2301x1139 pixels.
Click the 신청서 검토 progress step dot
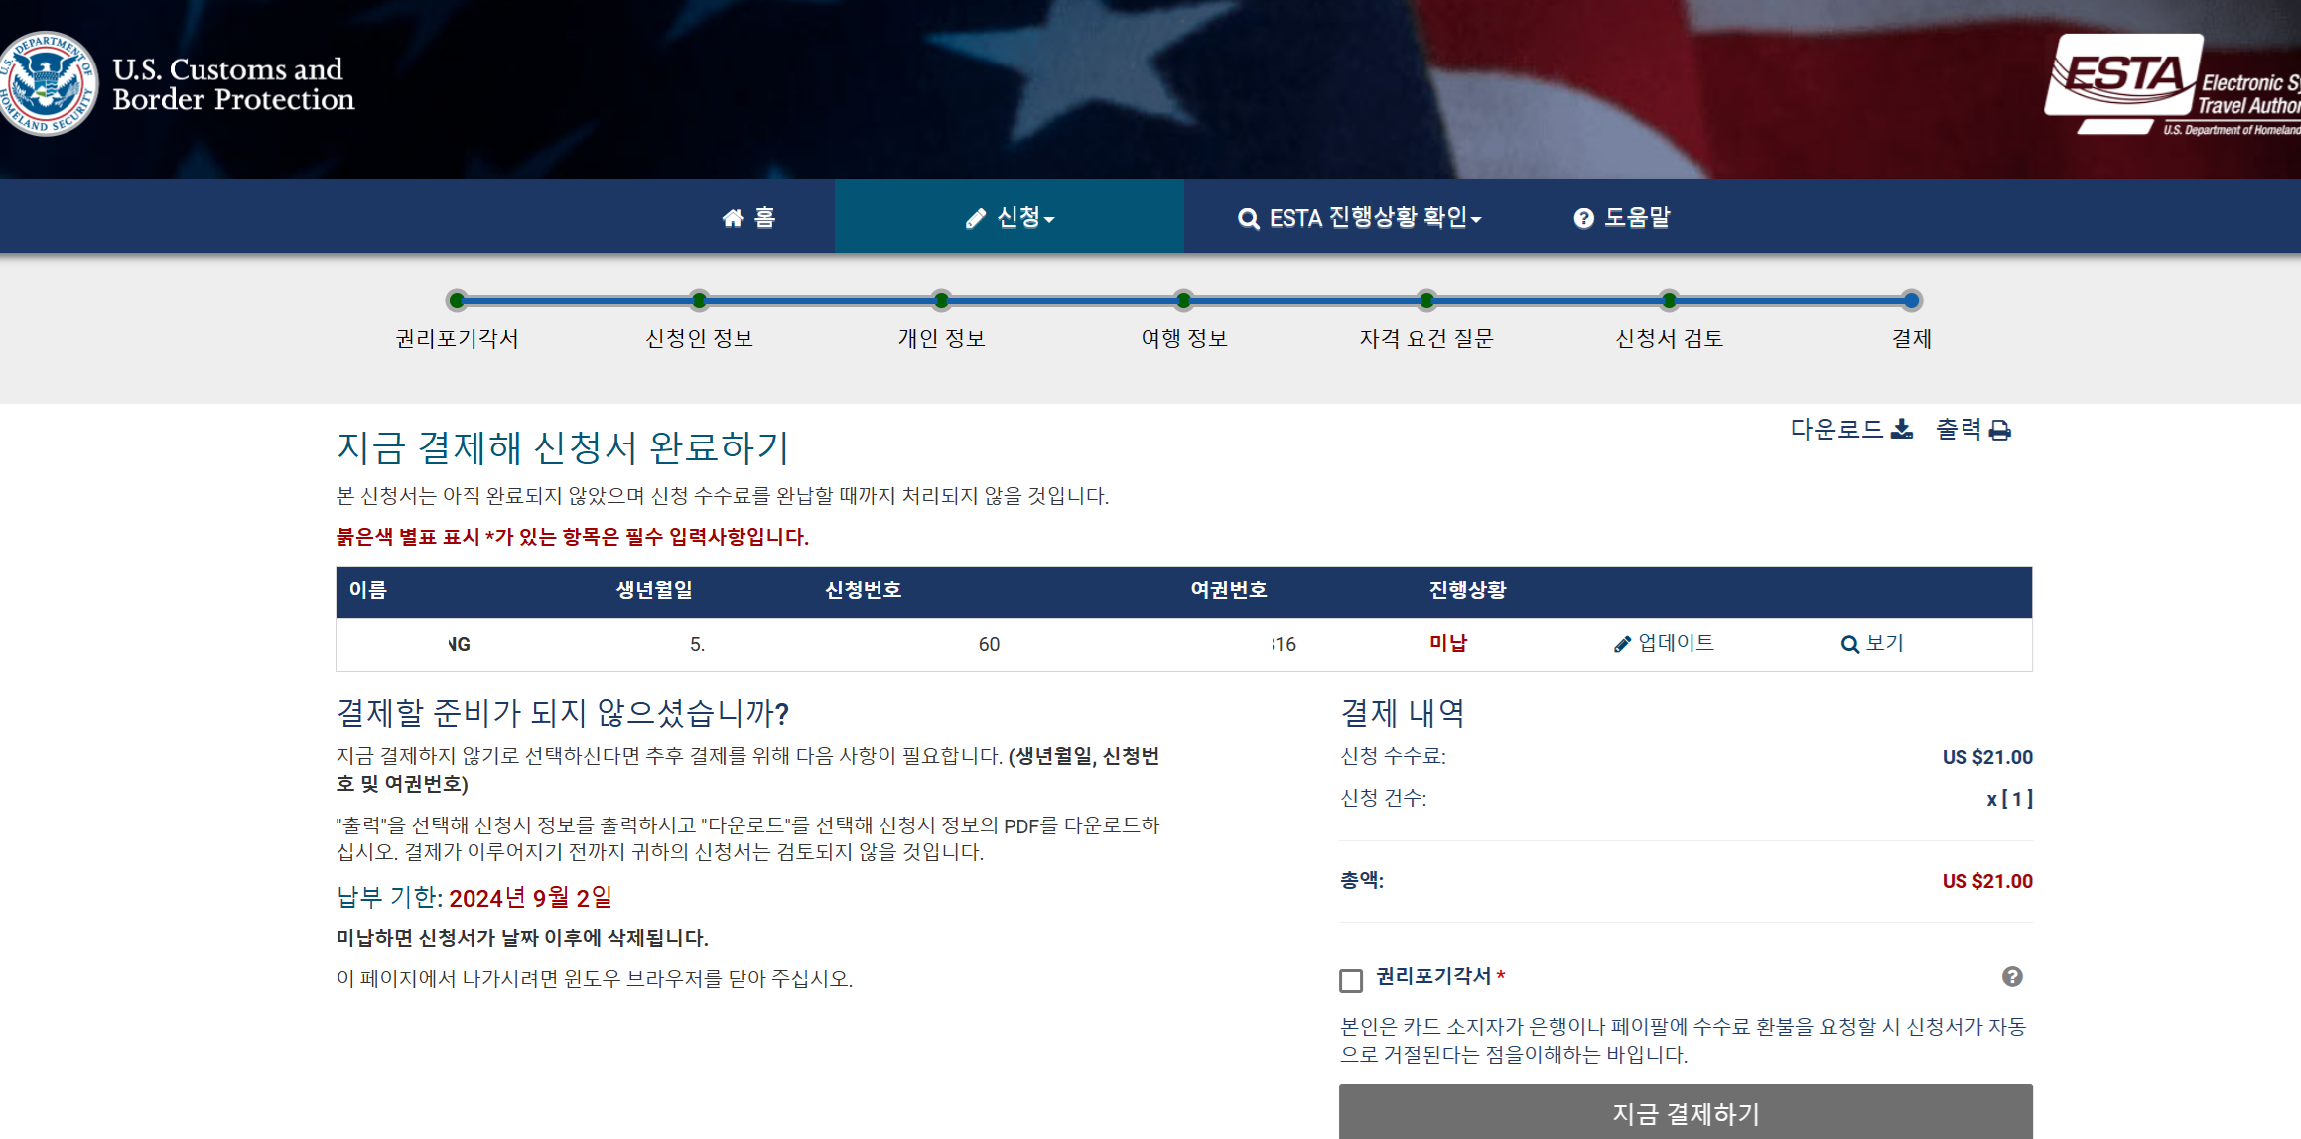(x=1669, y=300)
